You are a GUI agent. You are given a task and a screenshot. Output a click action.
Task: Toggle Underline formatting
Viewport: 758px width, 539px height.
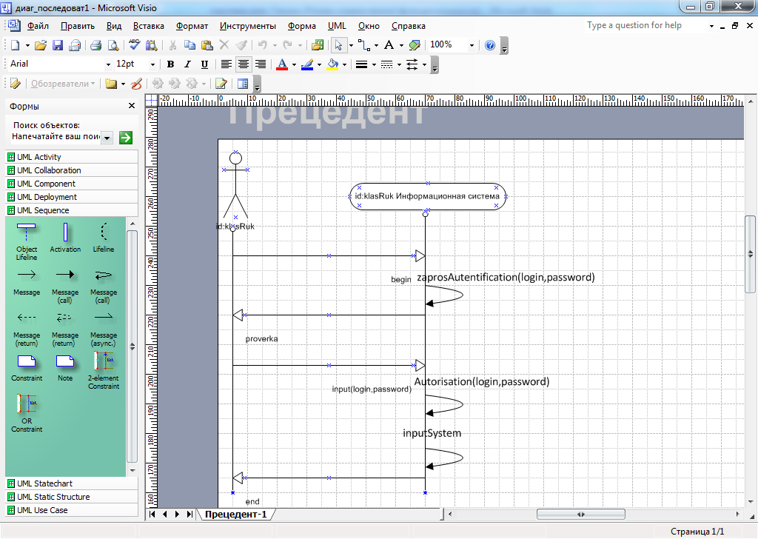click(204, 64)
